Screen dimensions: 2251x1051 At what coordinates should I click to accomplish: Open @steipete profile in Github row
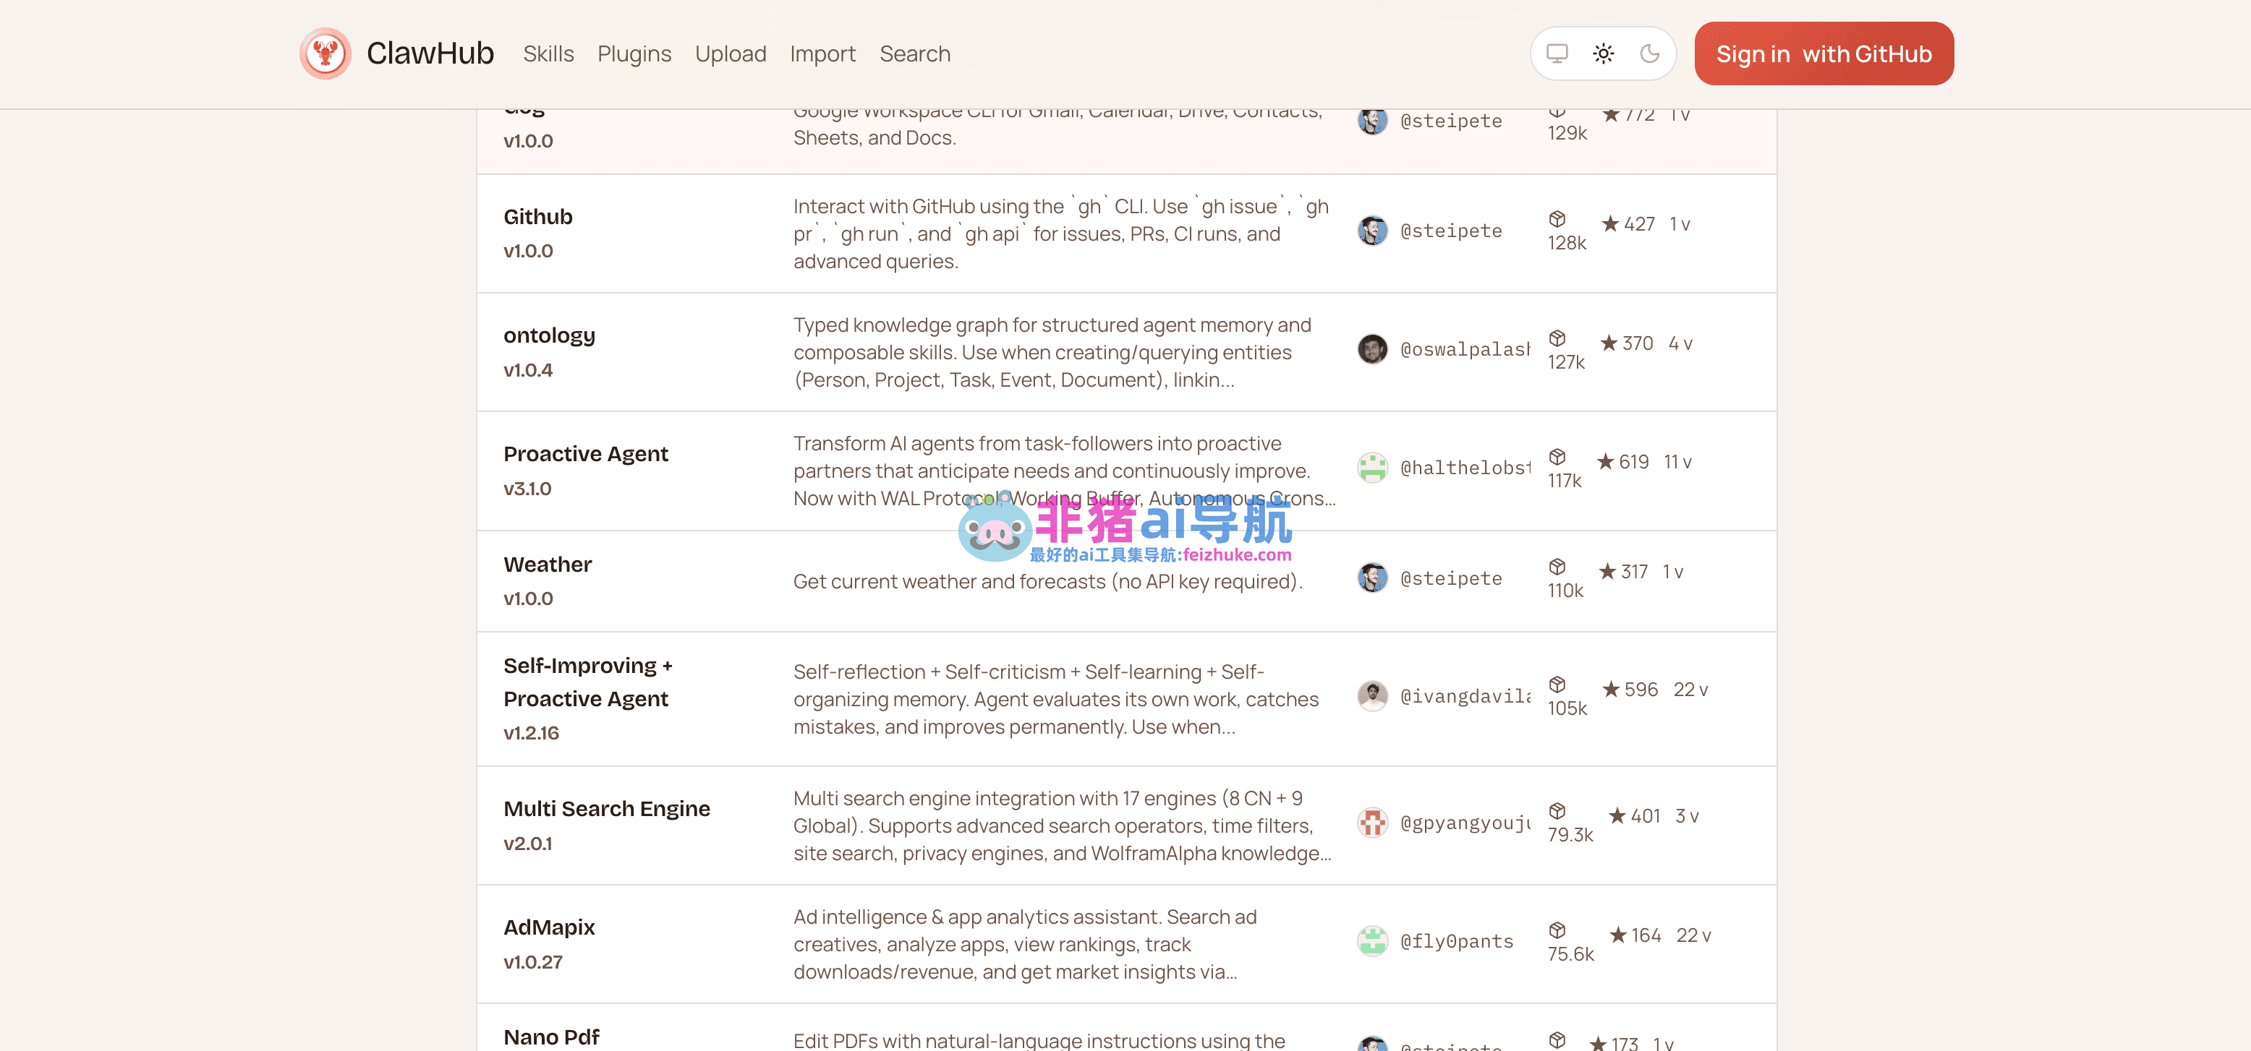pyautogui.click(x=1450, y=231)
